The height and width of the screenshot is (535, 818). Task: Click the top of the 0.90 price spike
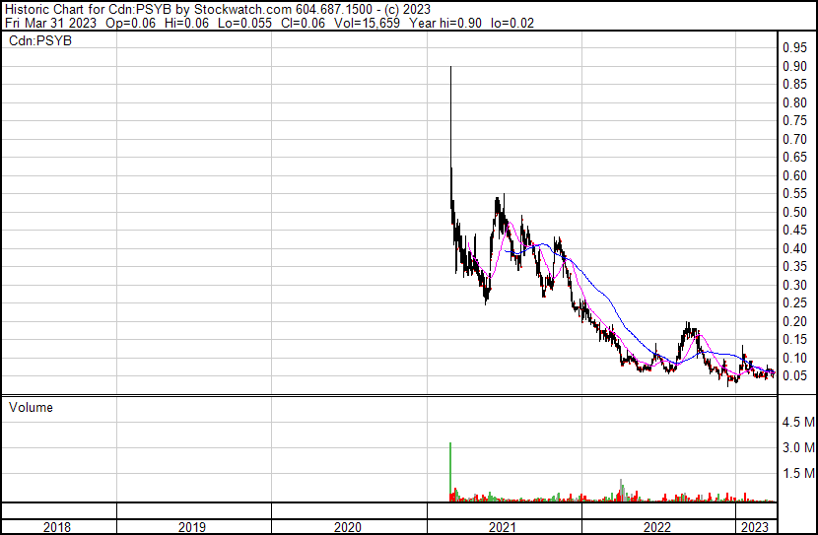[450, 68]
